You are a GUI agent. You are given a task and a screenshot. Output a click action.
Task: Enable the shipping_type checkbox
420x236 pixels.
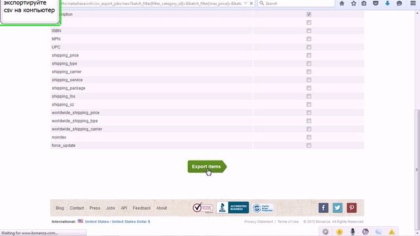309,64
